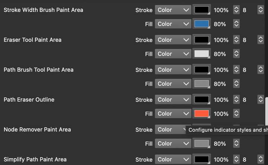The width and height of the screenshot is (268, 165).
Task: Click Eraser Tool stroke black color swatch
Action: [x=202, y=40]
